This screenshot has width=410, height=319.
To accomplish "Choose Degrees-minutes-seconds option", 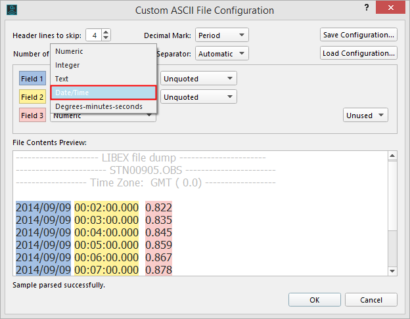I will click(103, 106).
